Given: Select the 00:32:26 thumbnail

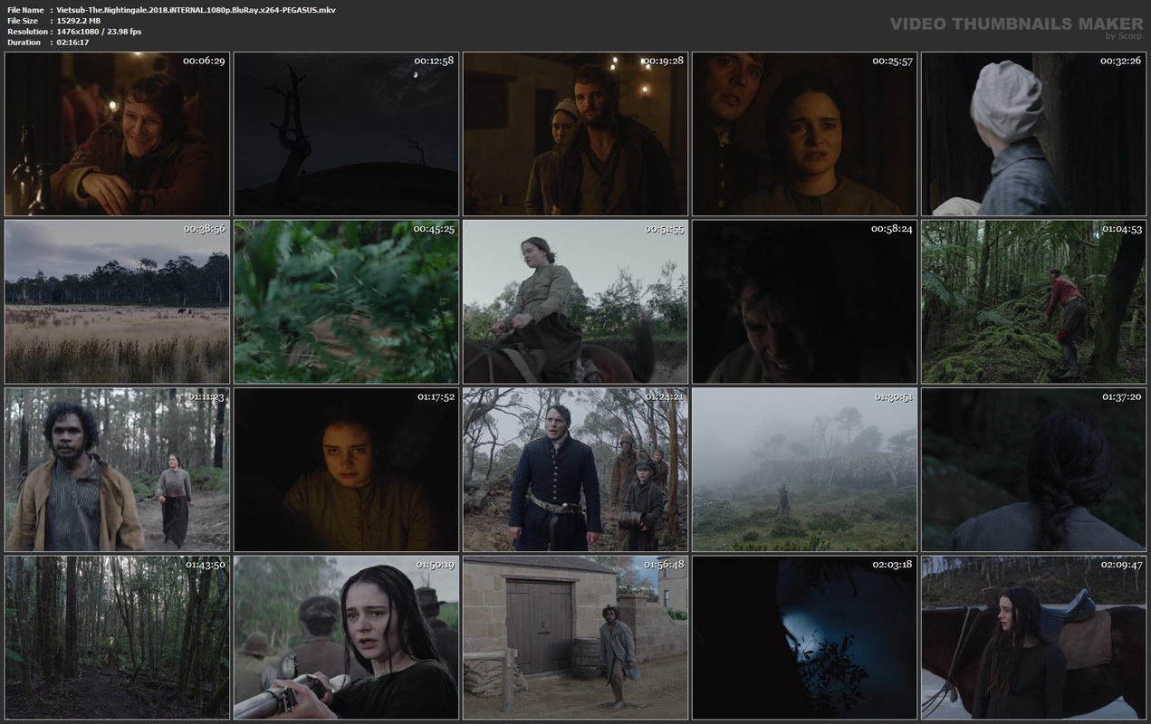Looking at the screenshot, I should pyautogui.click(x=1033, y=134).
